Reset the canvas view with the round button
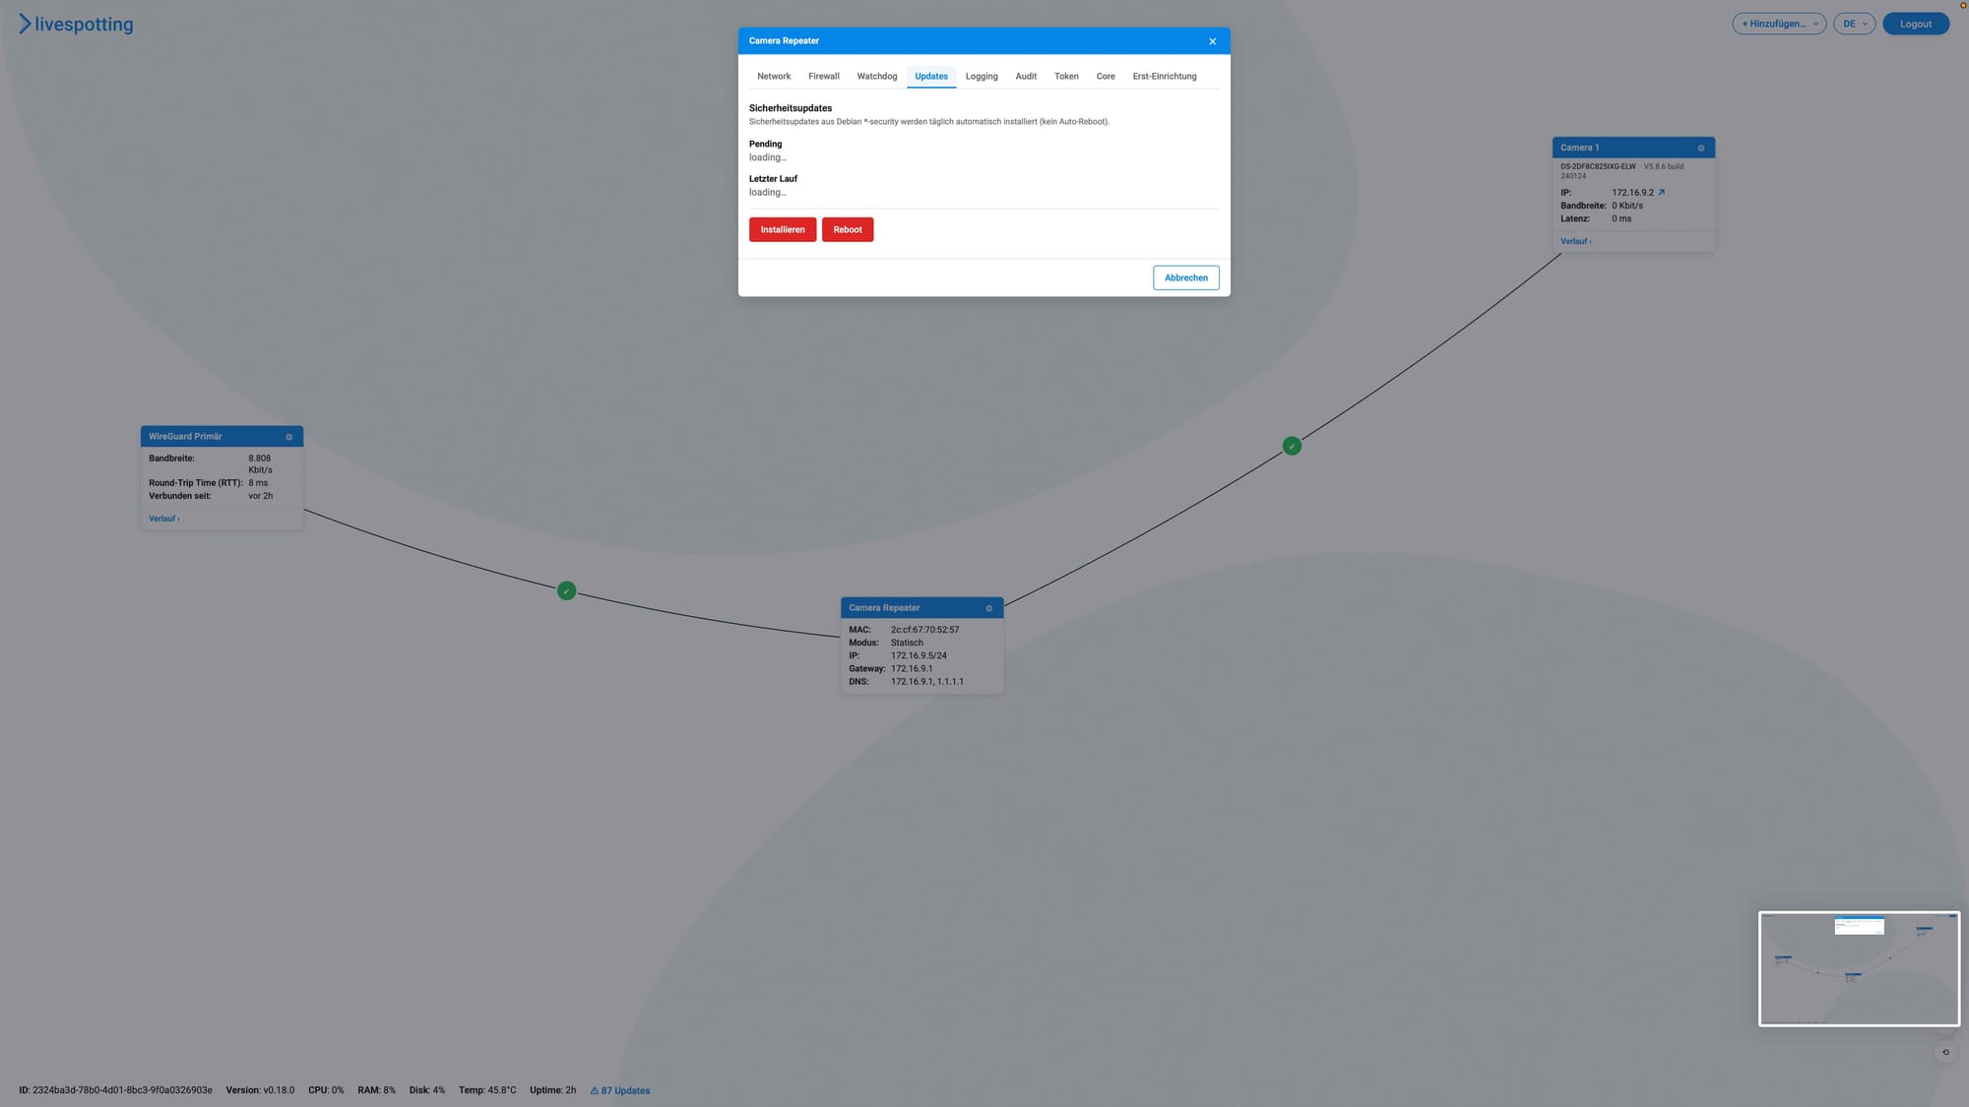Screen dimensions: 1969x1107 1945,1052
